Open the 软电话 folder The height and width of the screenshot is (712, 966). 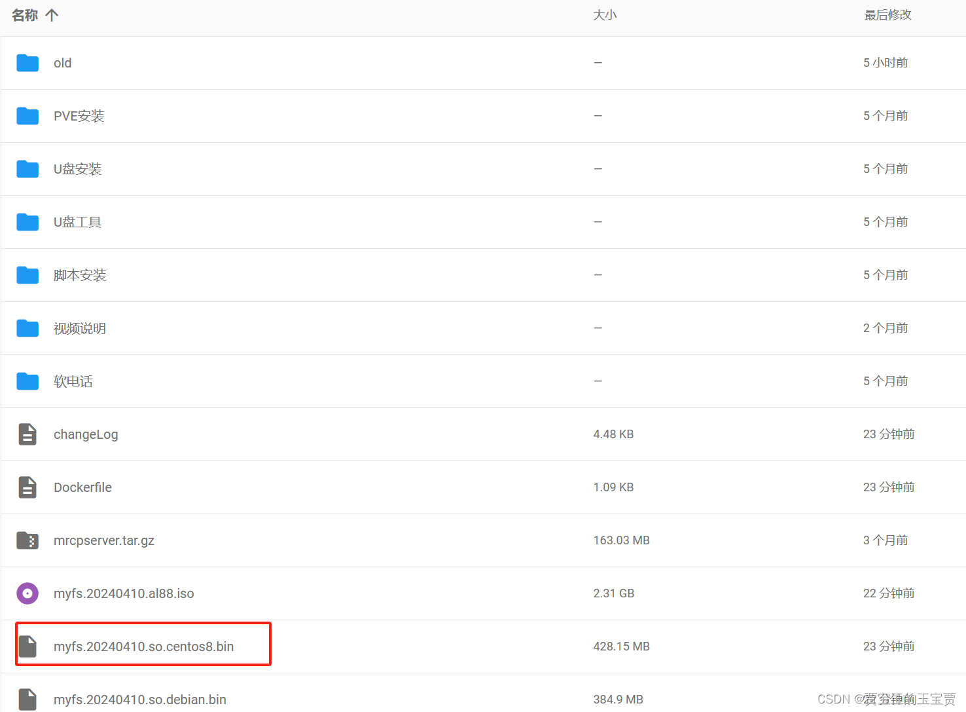(x=73, y=381)
